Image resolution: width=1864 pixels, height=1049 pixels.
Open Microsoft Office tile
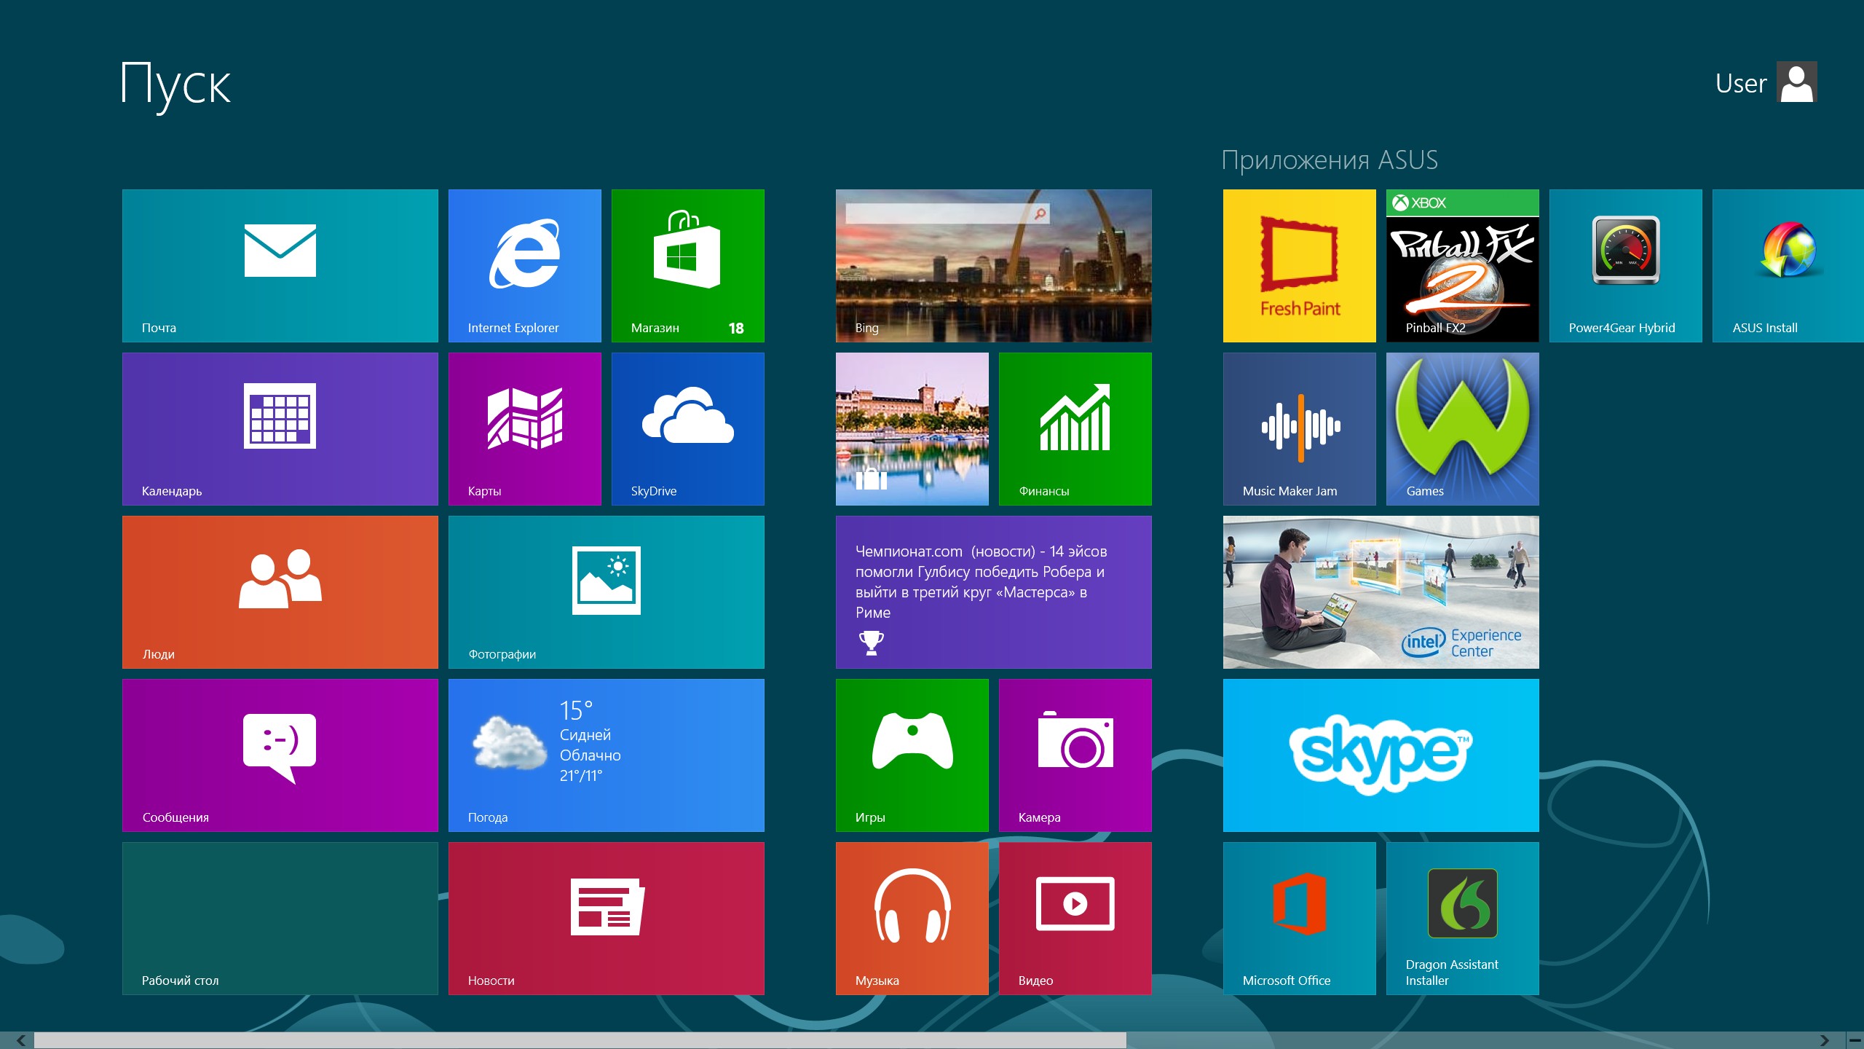(x=1299, y=919)
